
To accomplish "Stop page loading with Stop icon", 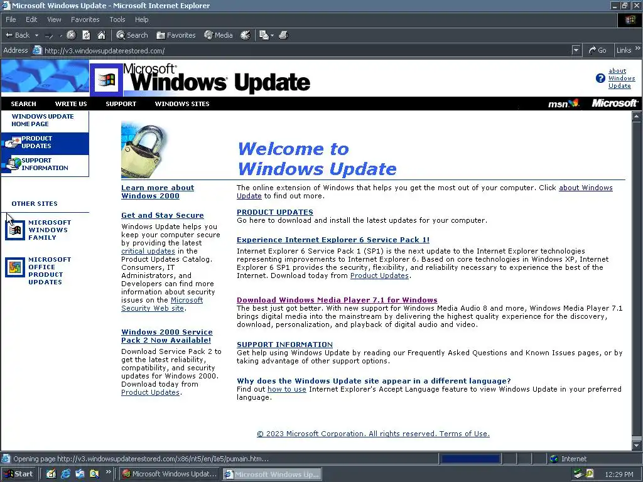I will [x=72, y=35].
